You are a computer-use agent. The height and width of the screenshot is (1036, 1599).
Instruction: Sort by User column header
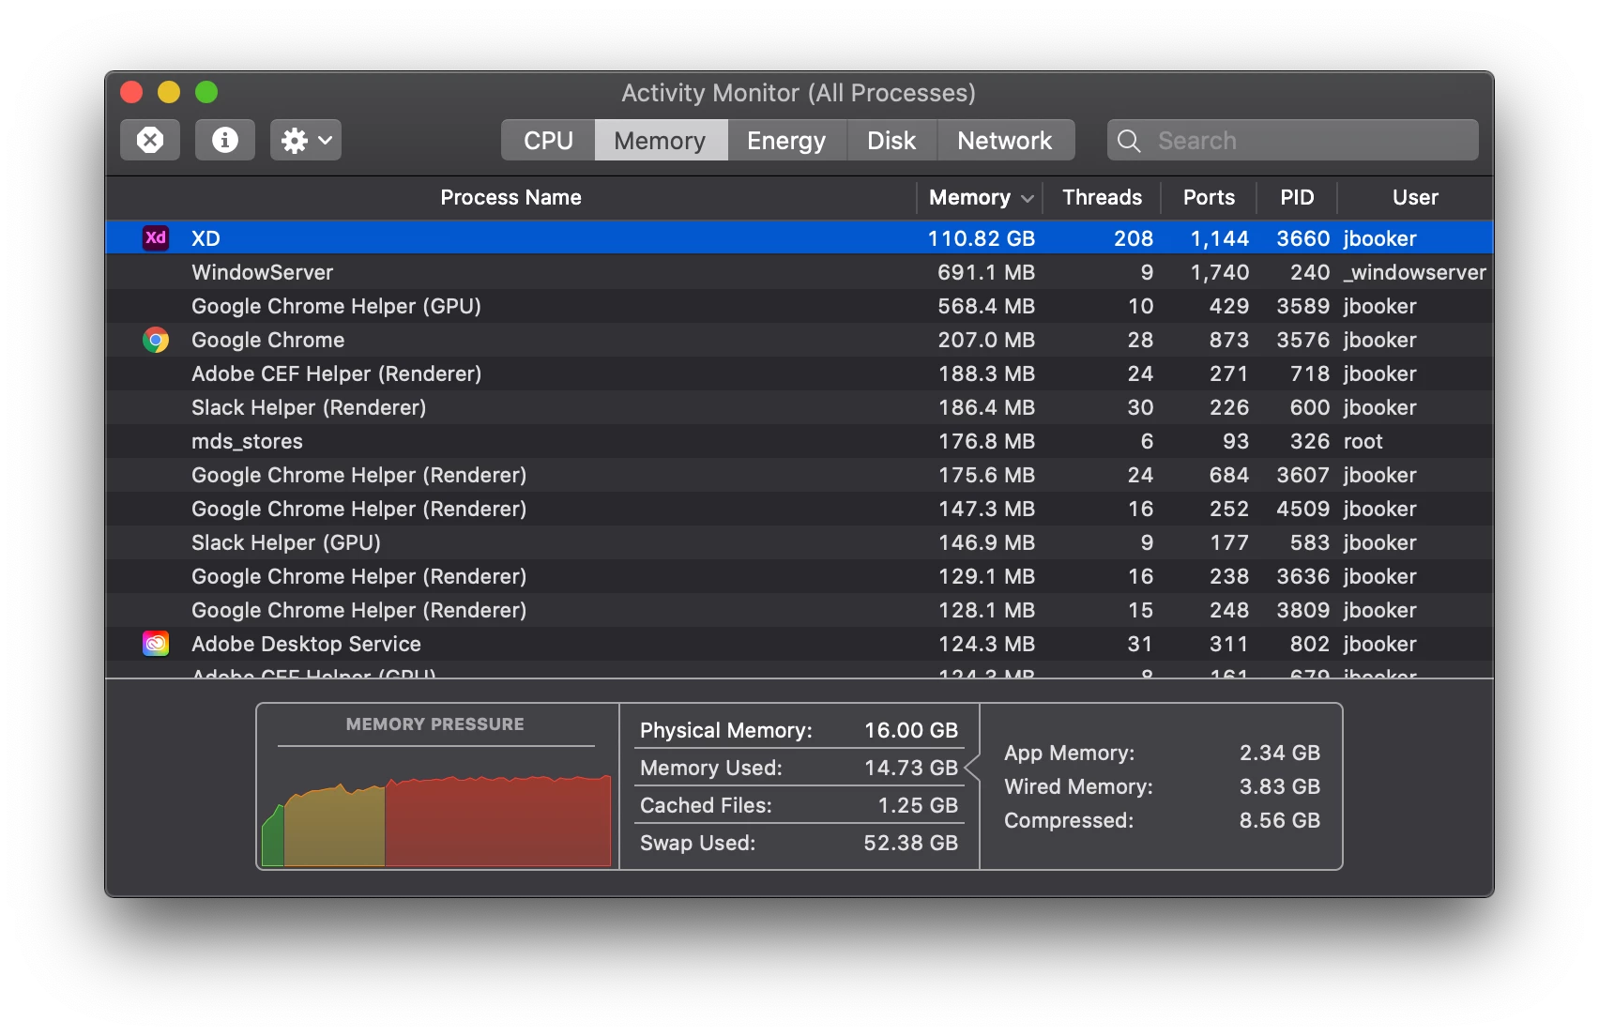click(x=1415, y=197)
